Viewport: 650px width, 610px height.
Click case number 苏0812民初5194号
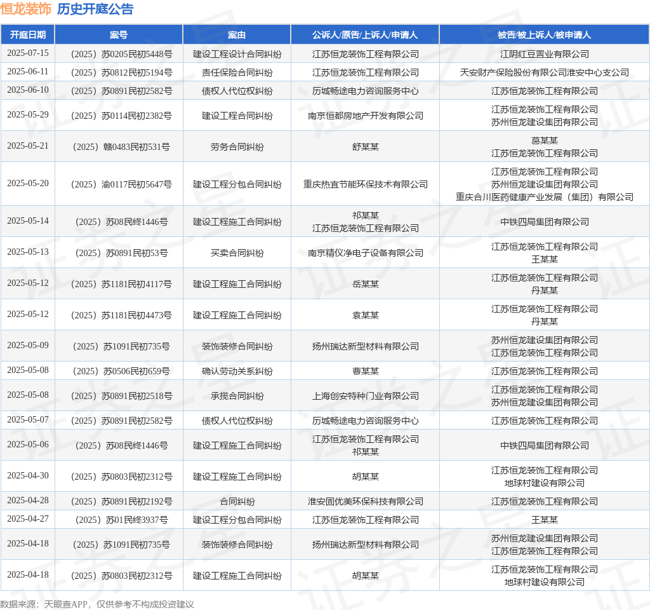pyautogui.click(x=121, y=72)
